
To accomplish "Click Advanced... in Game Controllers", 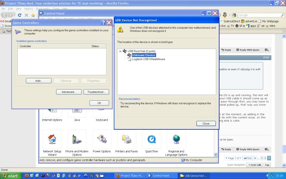I will tap(69, 92).
